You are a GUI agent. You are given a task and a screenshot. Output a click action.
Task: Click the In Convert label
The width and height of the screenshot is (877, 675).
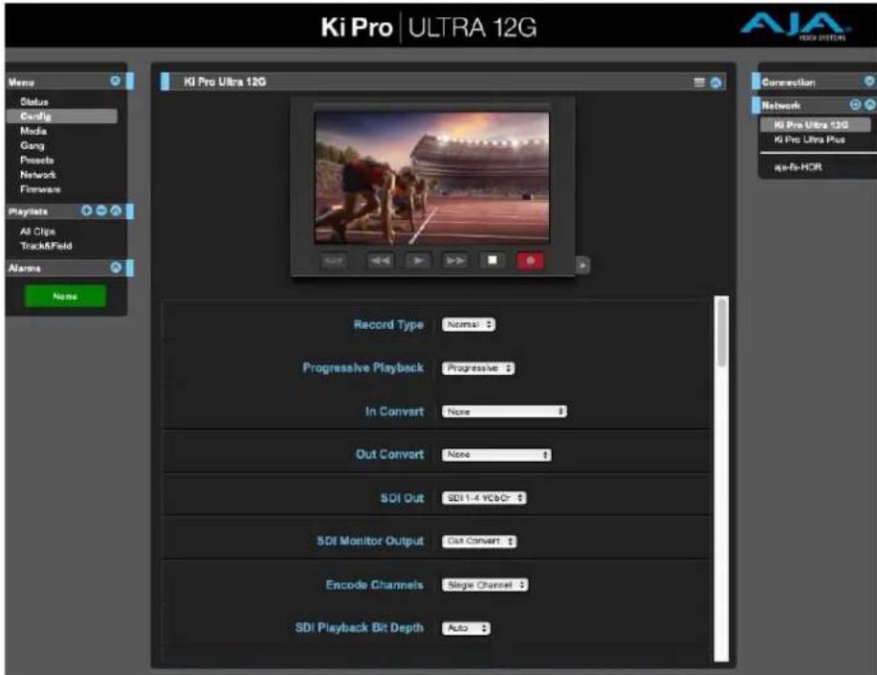point(394,411)
